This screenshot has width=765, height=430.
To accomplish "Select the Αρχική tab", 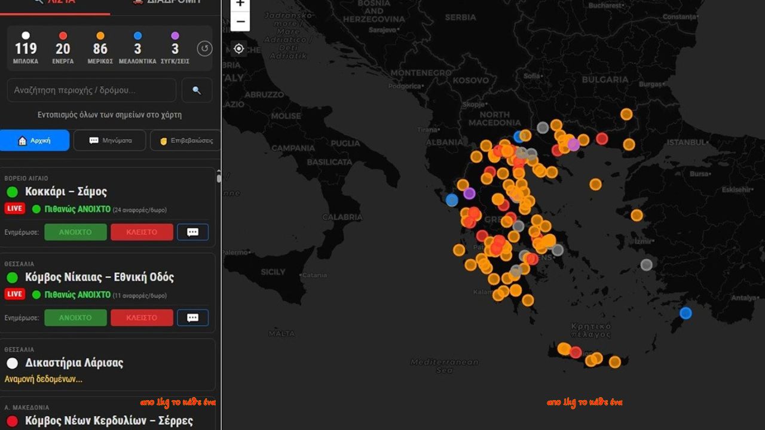I will 35,140.
